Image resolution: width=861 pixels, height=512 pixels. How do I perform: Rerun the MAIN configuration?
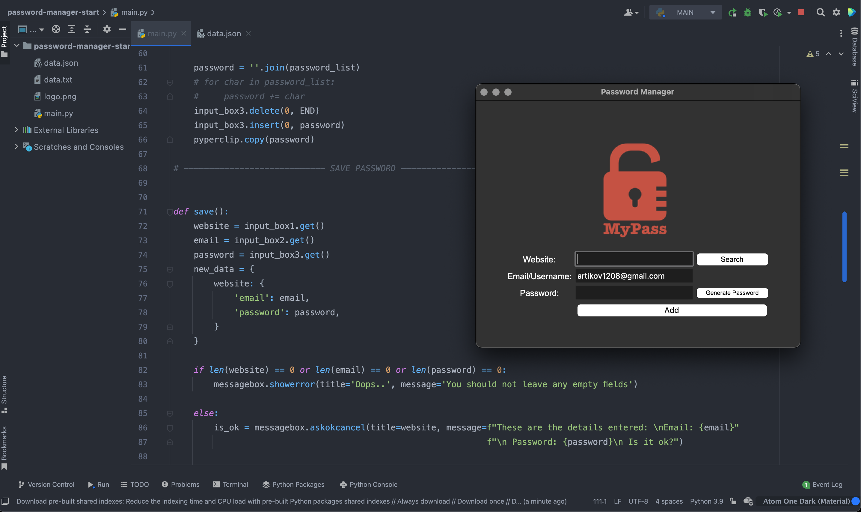(732, 12)
